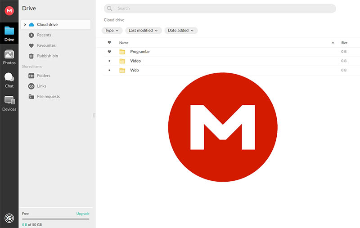Open the Devices section
The width and height of the screenshot is (360, 228).
click(9, 103)
